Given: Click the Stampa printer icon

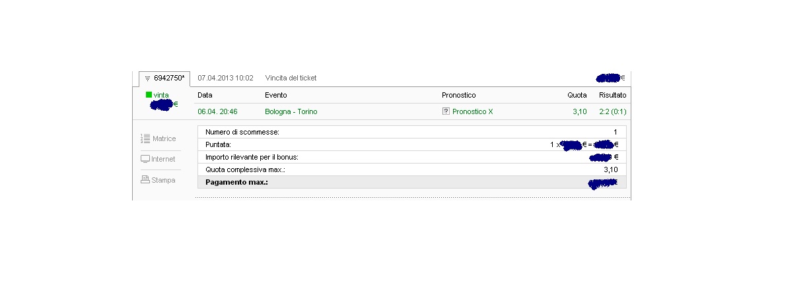Looking at the screenshot, I should (x=145, y=179).
